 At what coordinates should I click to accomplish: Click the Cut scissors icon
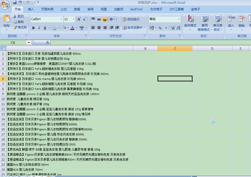15,16
